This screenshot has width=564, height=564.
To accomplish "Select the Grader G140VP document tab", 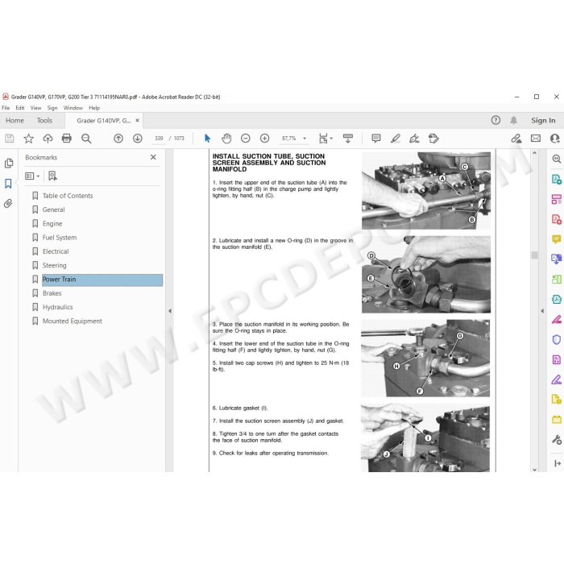I will (104, 121).
